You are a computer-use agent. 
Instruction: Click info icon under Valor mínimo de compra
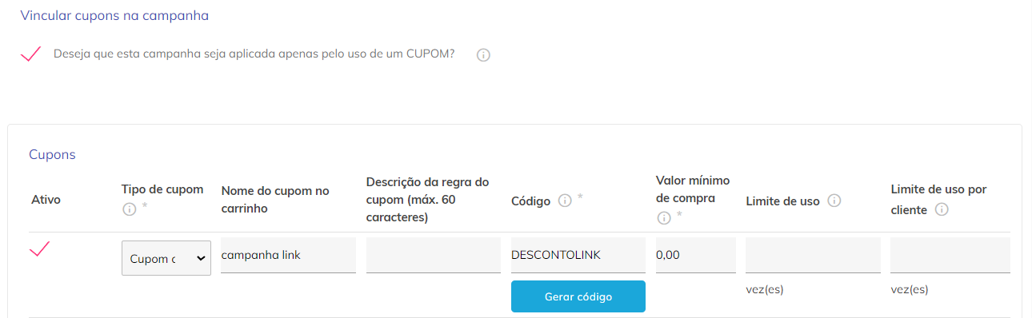(x=663, y=218)
